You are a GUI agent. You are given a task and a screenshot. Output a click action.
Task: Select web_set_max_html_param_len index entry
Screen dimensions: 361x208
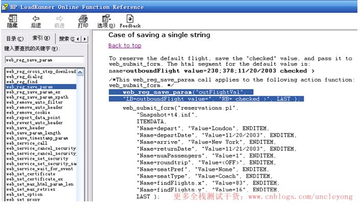[39, 184]
